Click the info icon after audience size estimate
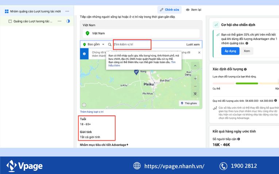The width and height of the screenshot is (279, 174). [x=275, y=100]
